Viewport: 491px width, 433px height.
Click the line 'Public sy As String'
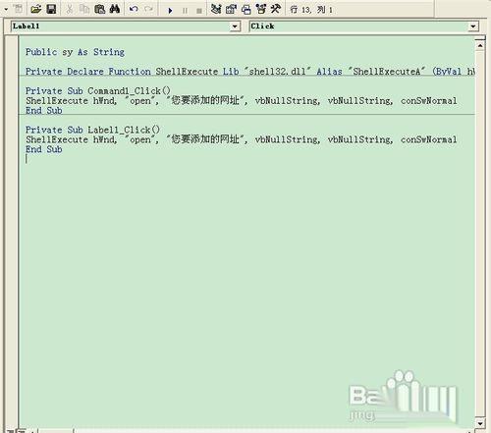(75, 52)
